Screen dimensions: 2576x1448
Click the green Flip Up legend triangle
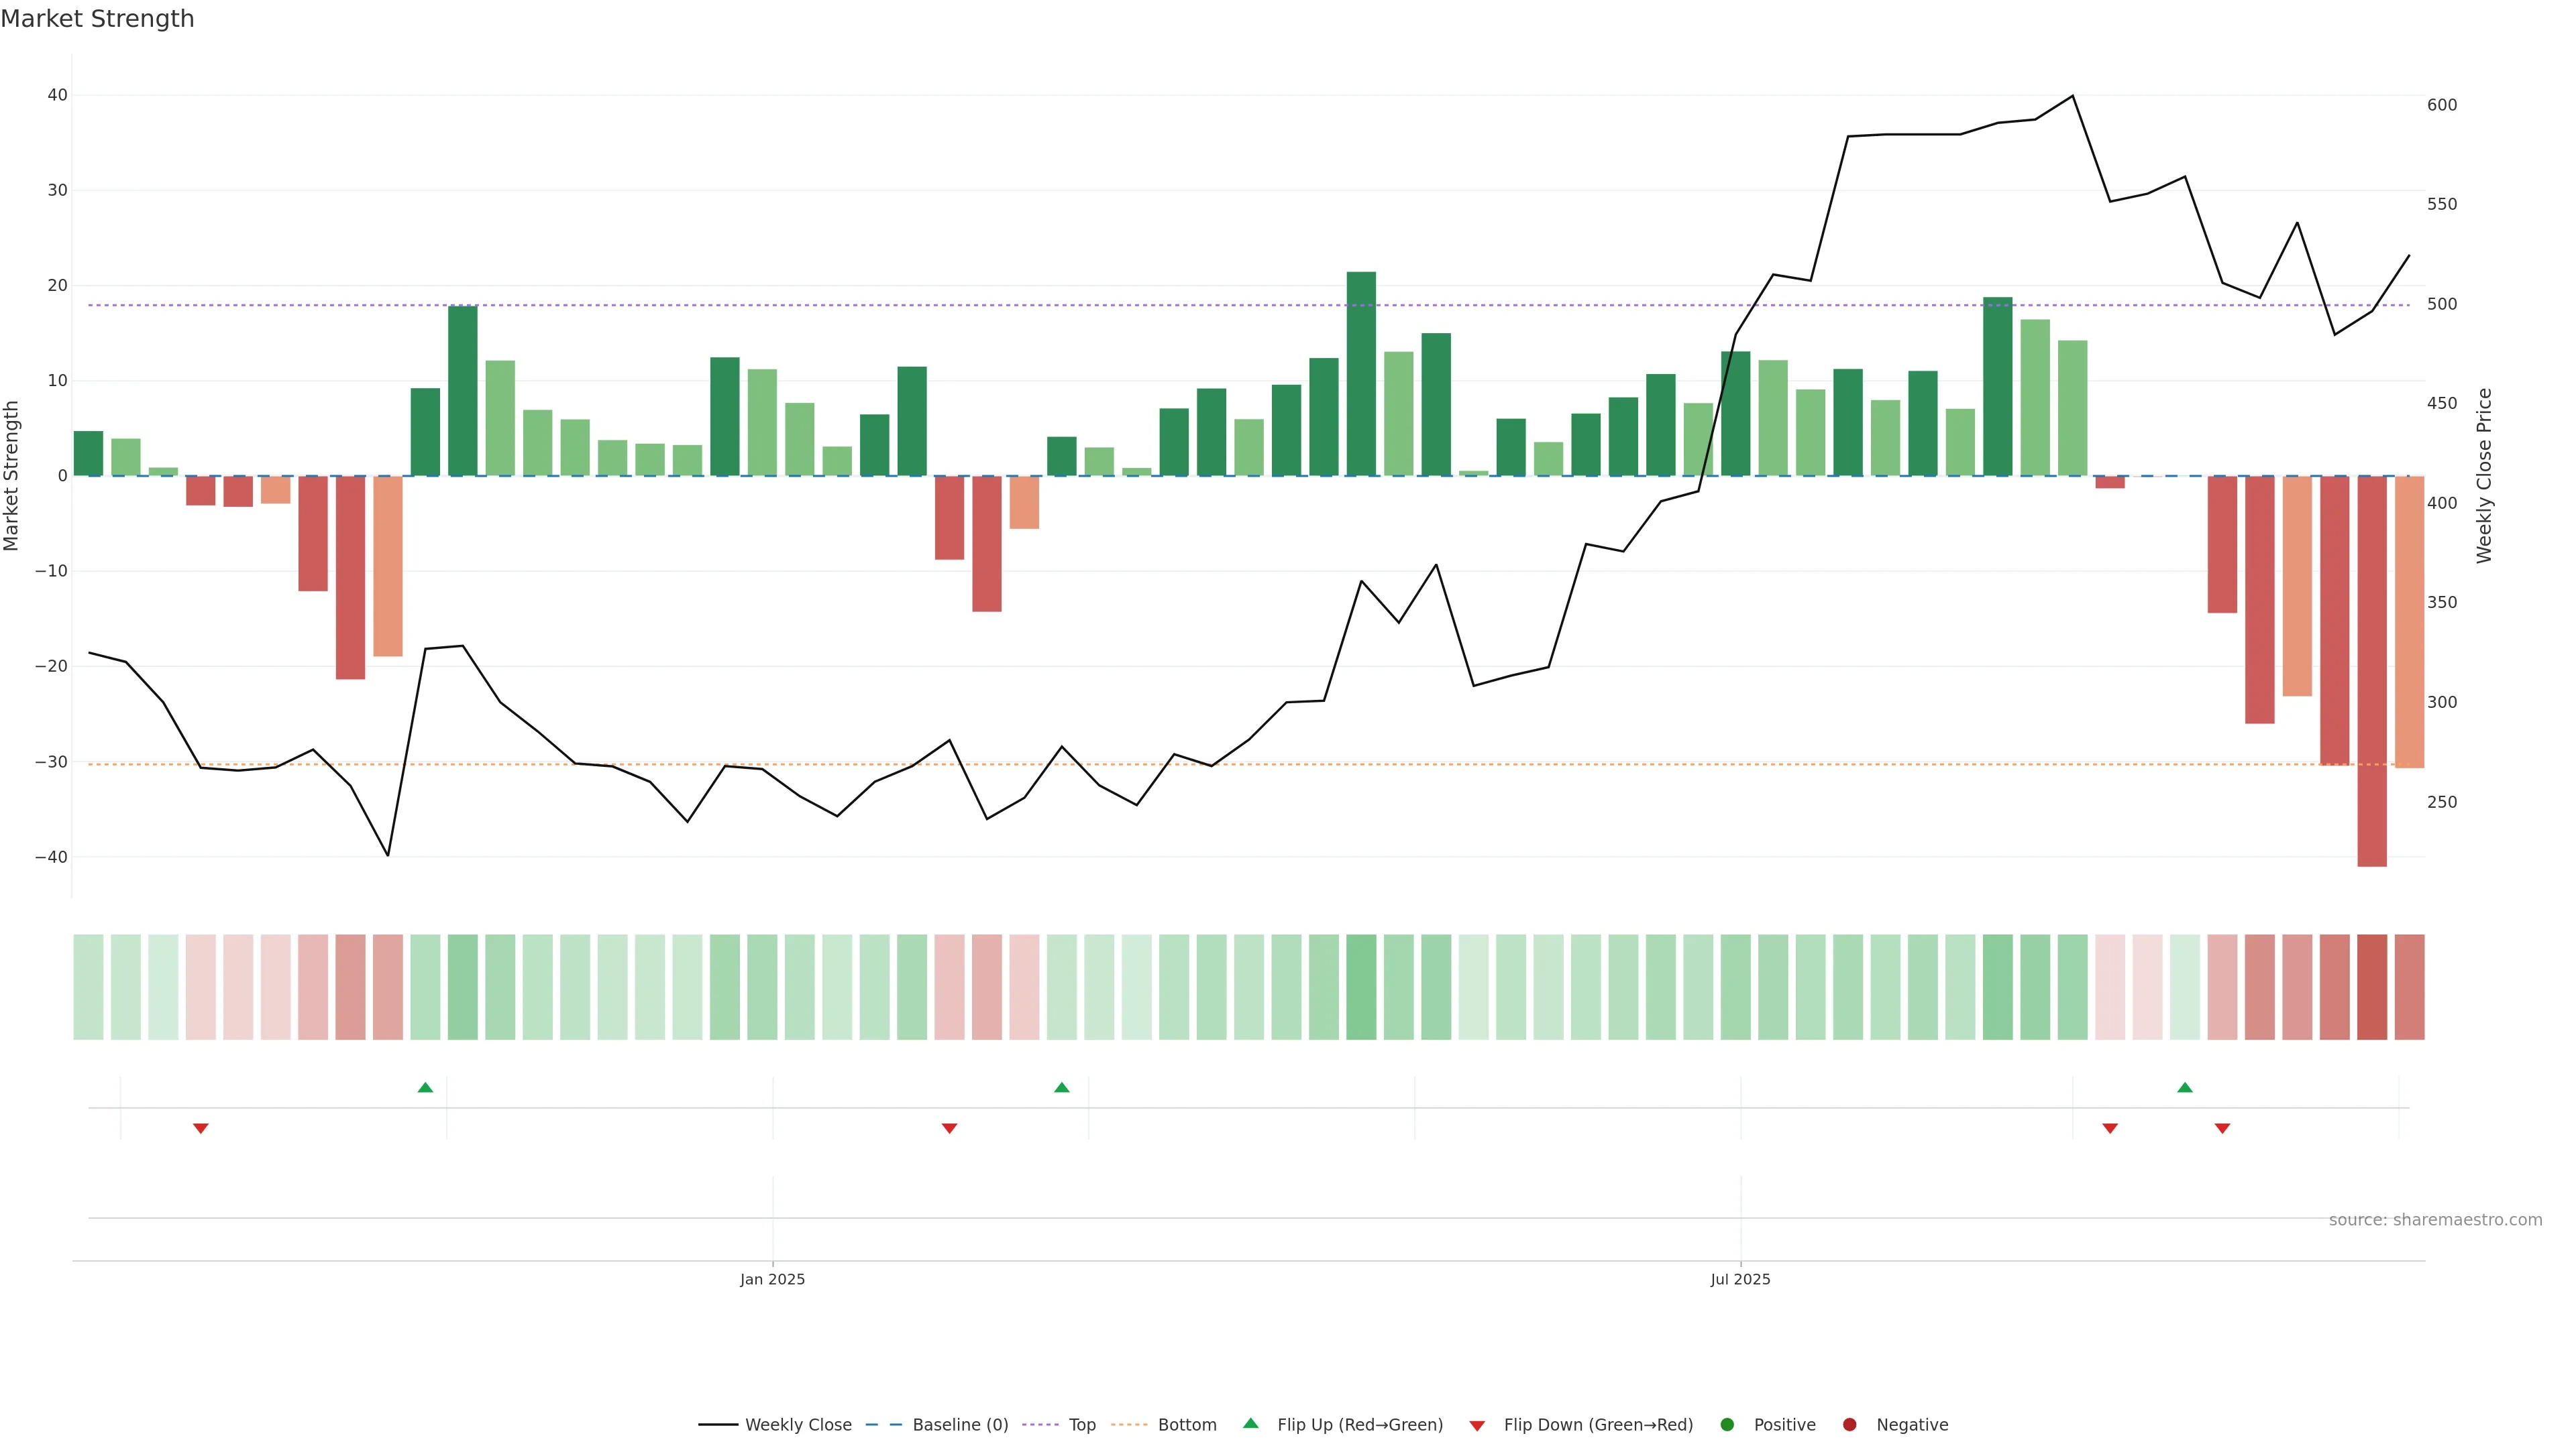click(x=1250, y=1423)
